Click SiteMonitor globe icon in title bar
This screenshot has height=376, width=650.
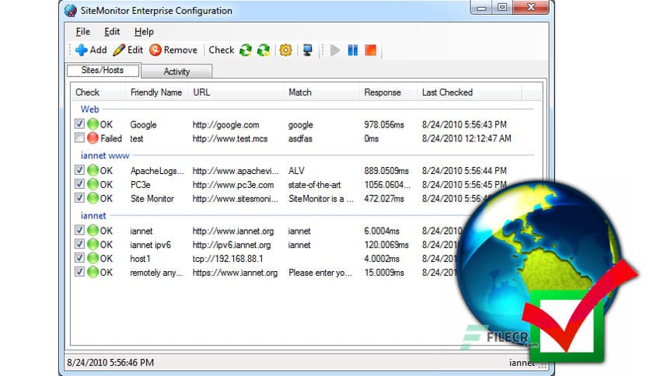(x=71, y=10)
